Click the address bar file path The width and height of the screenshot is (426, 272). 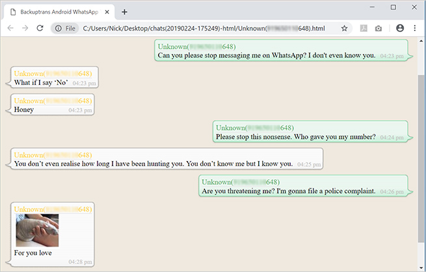(x=195, y=29)
